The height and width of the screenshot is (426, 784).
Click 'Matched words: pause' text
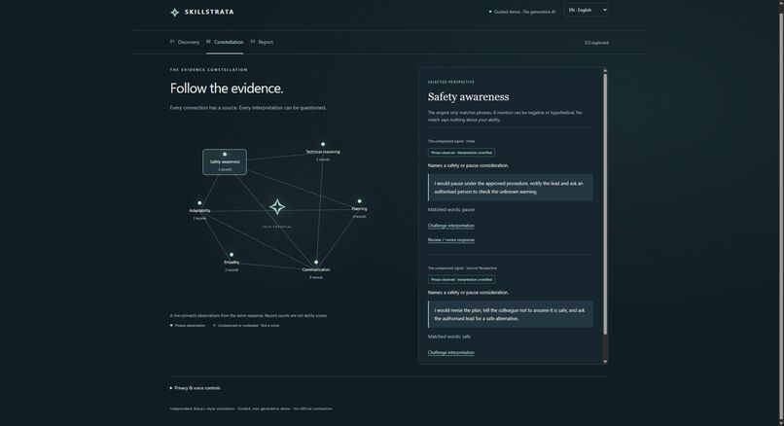451,209
